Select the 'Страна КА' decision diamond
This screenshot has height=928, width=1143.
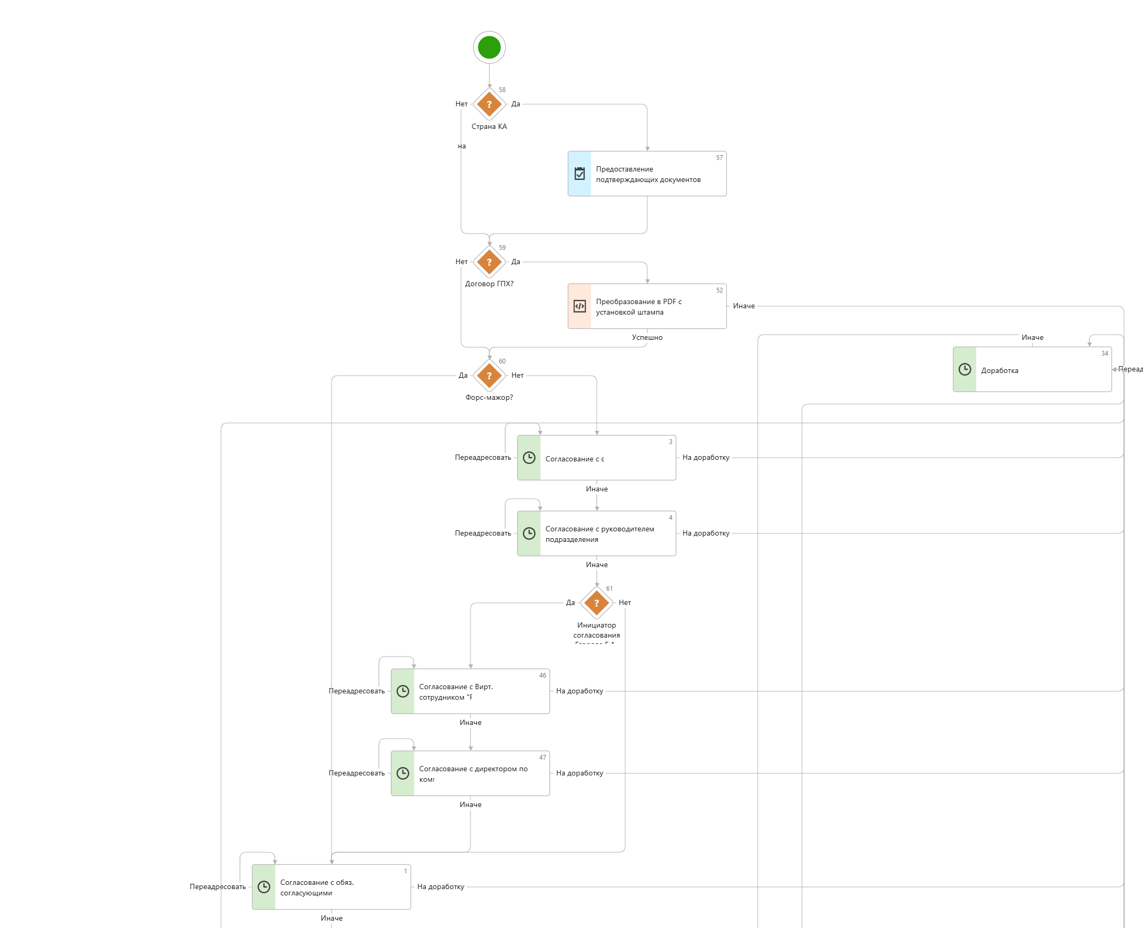coord(489,104)
